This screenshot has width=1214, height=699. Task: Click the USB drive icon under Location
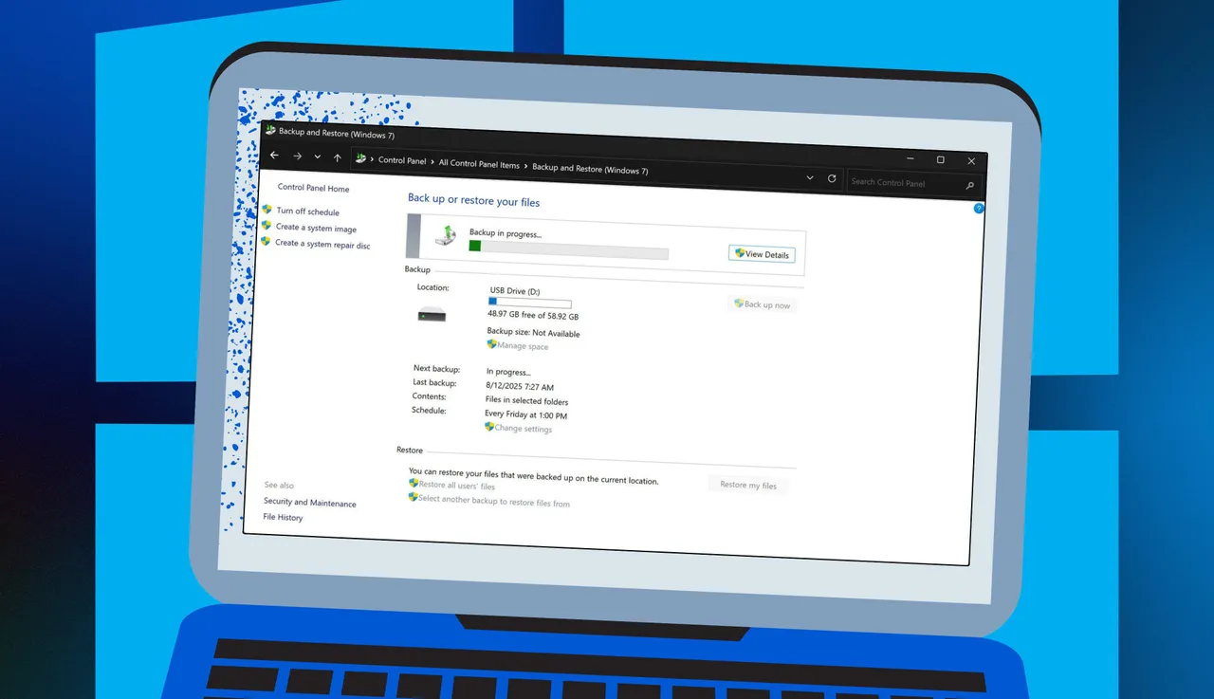click(432, 316)
